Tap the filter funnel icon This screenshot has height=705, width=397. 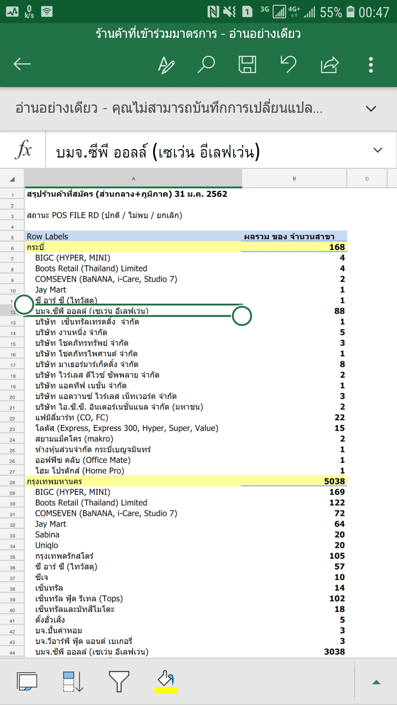click(x=119, y=681)
